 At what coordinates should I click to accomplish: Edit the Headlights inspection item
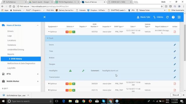click(175, 70)
